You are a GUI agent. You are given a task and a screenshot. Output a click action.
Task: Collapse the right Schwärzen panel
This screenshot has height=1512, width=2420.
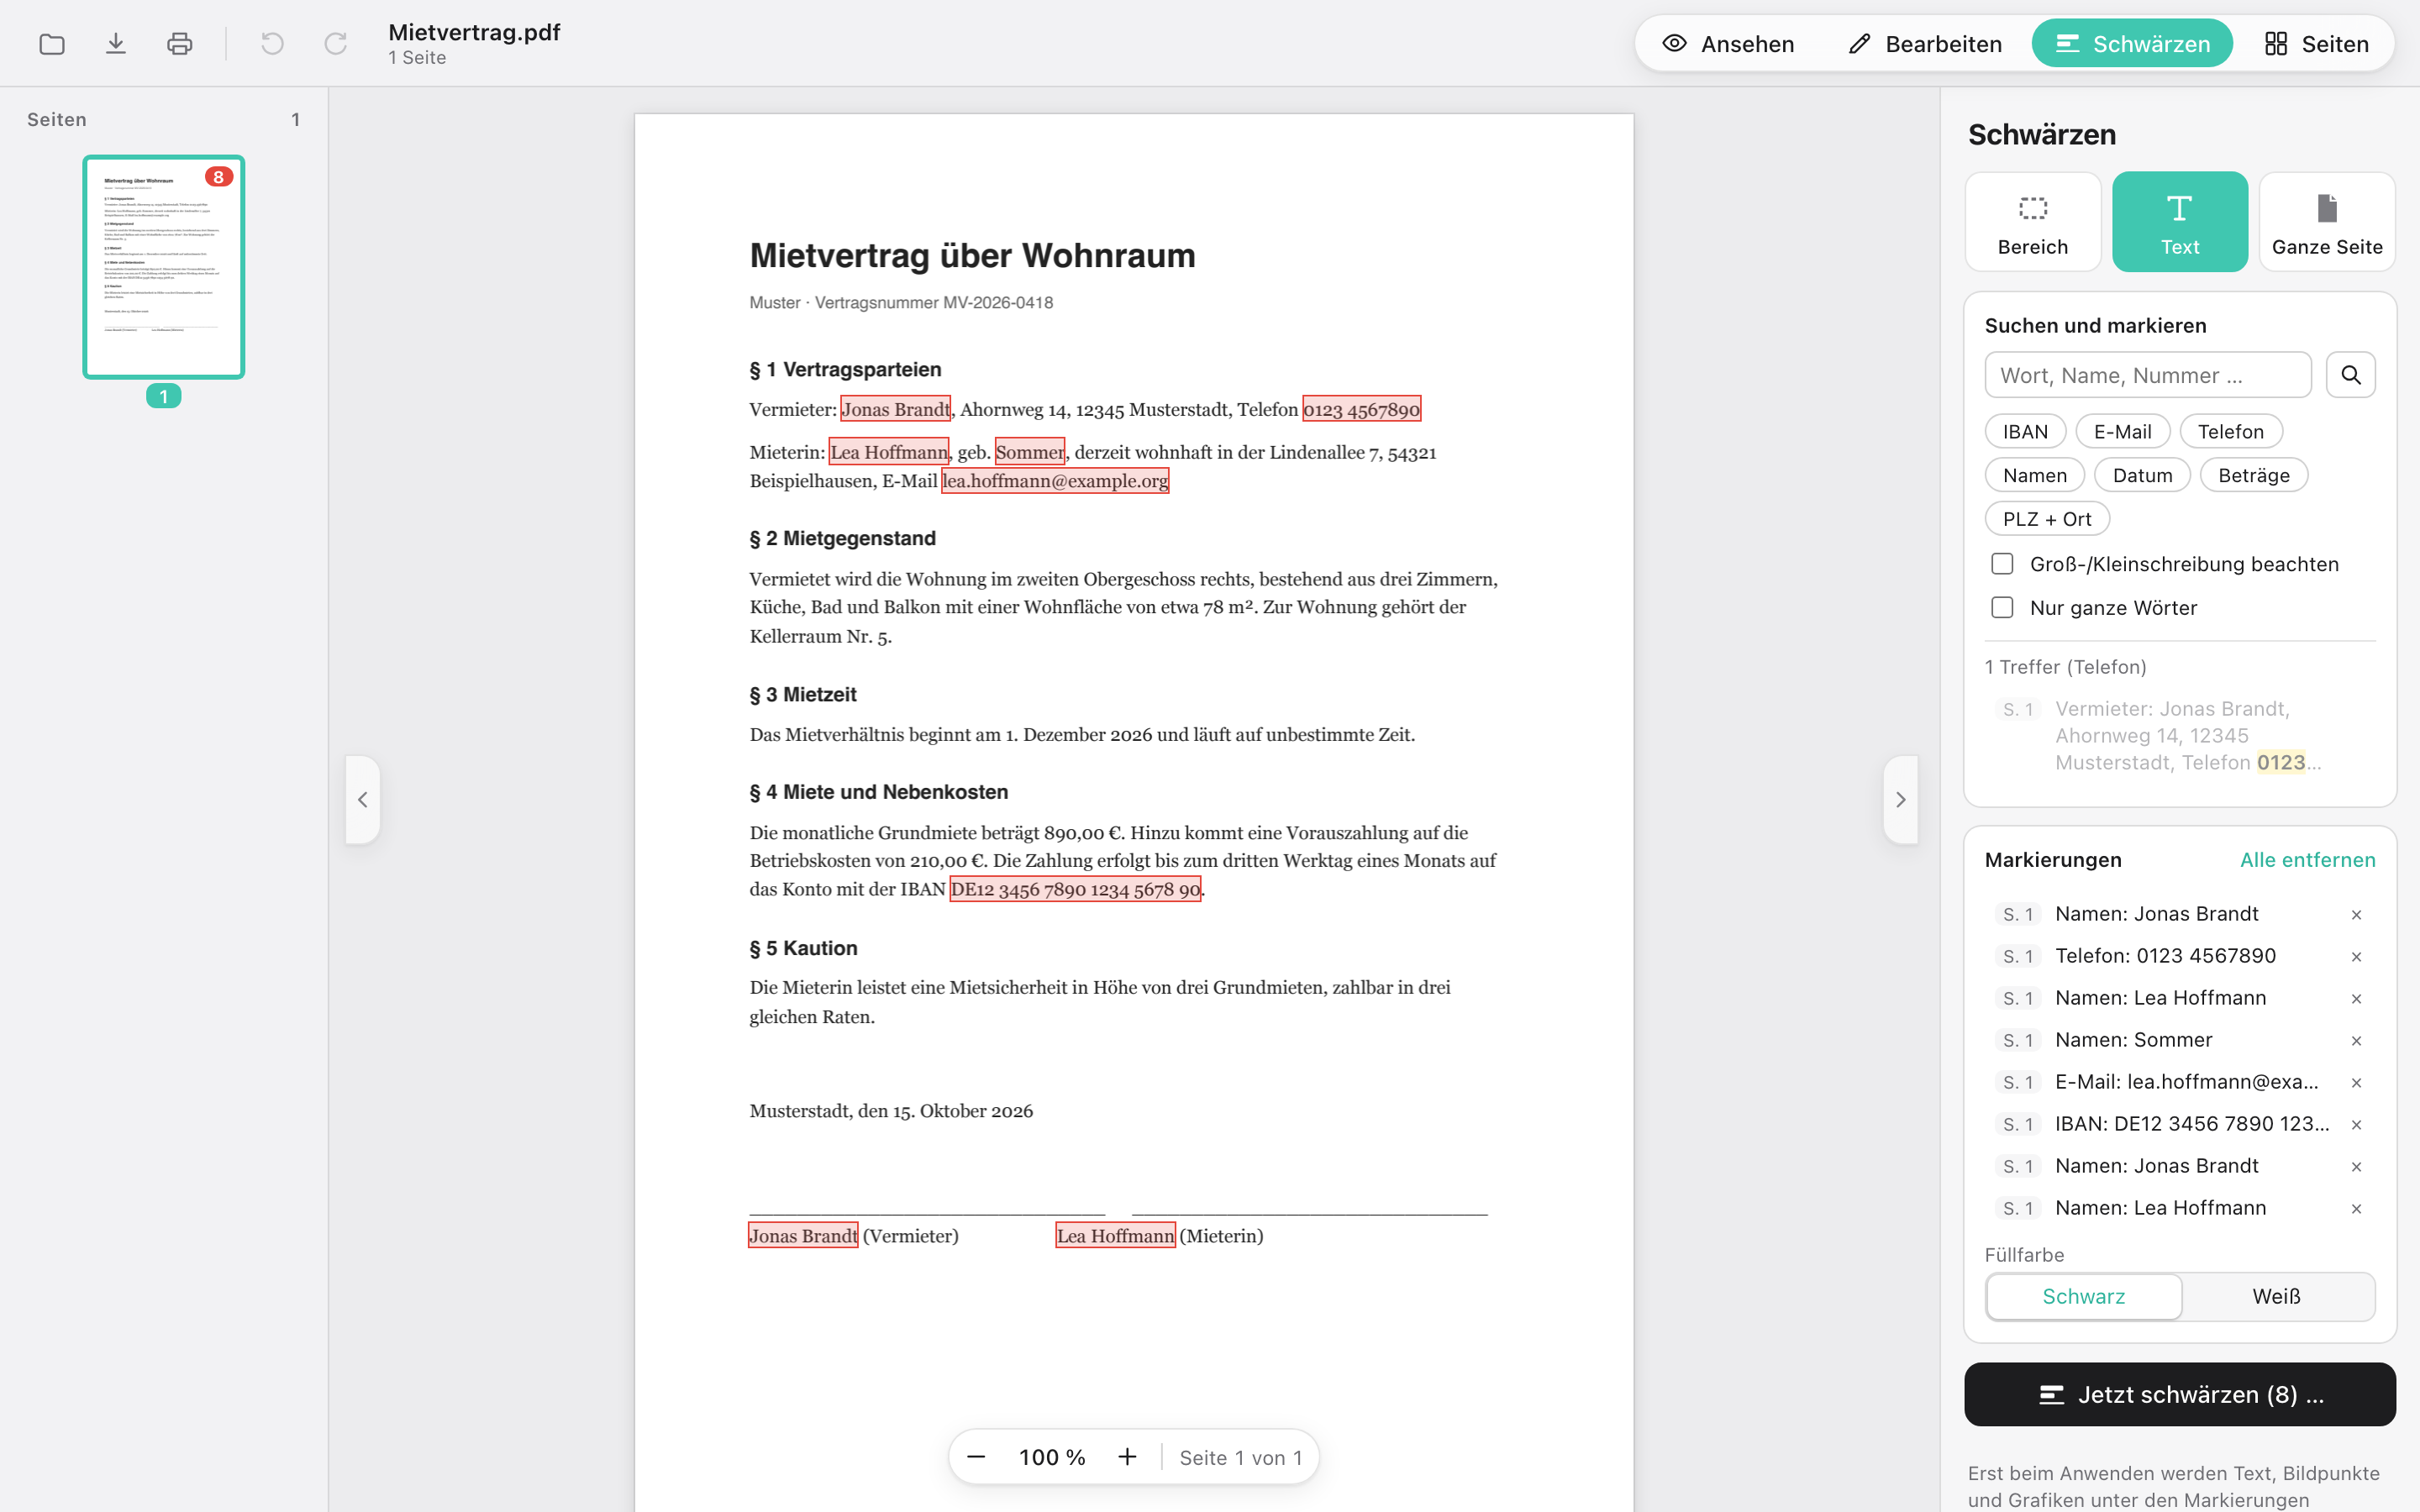point(1900,799)
